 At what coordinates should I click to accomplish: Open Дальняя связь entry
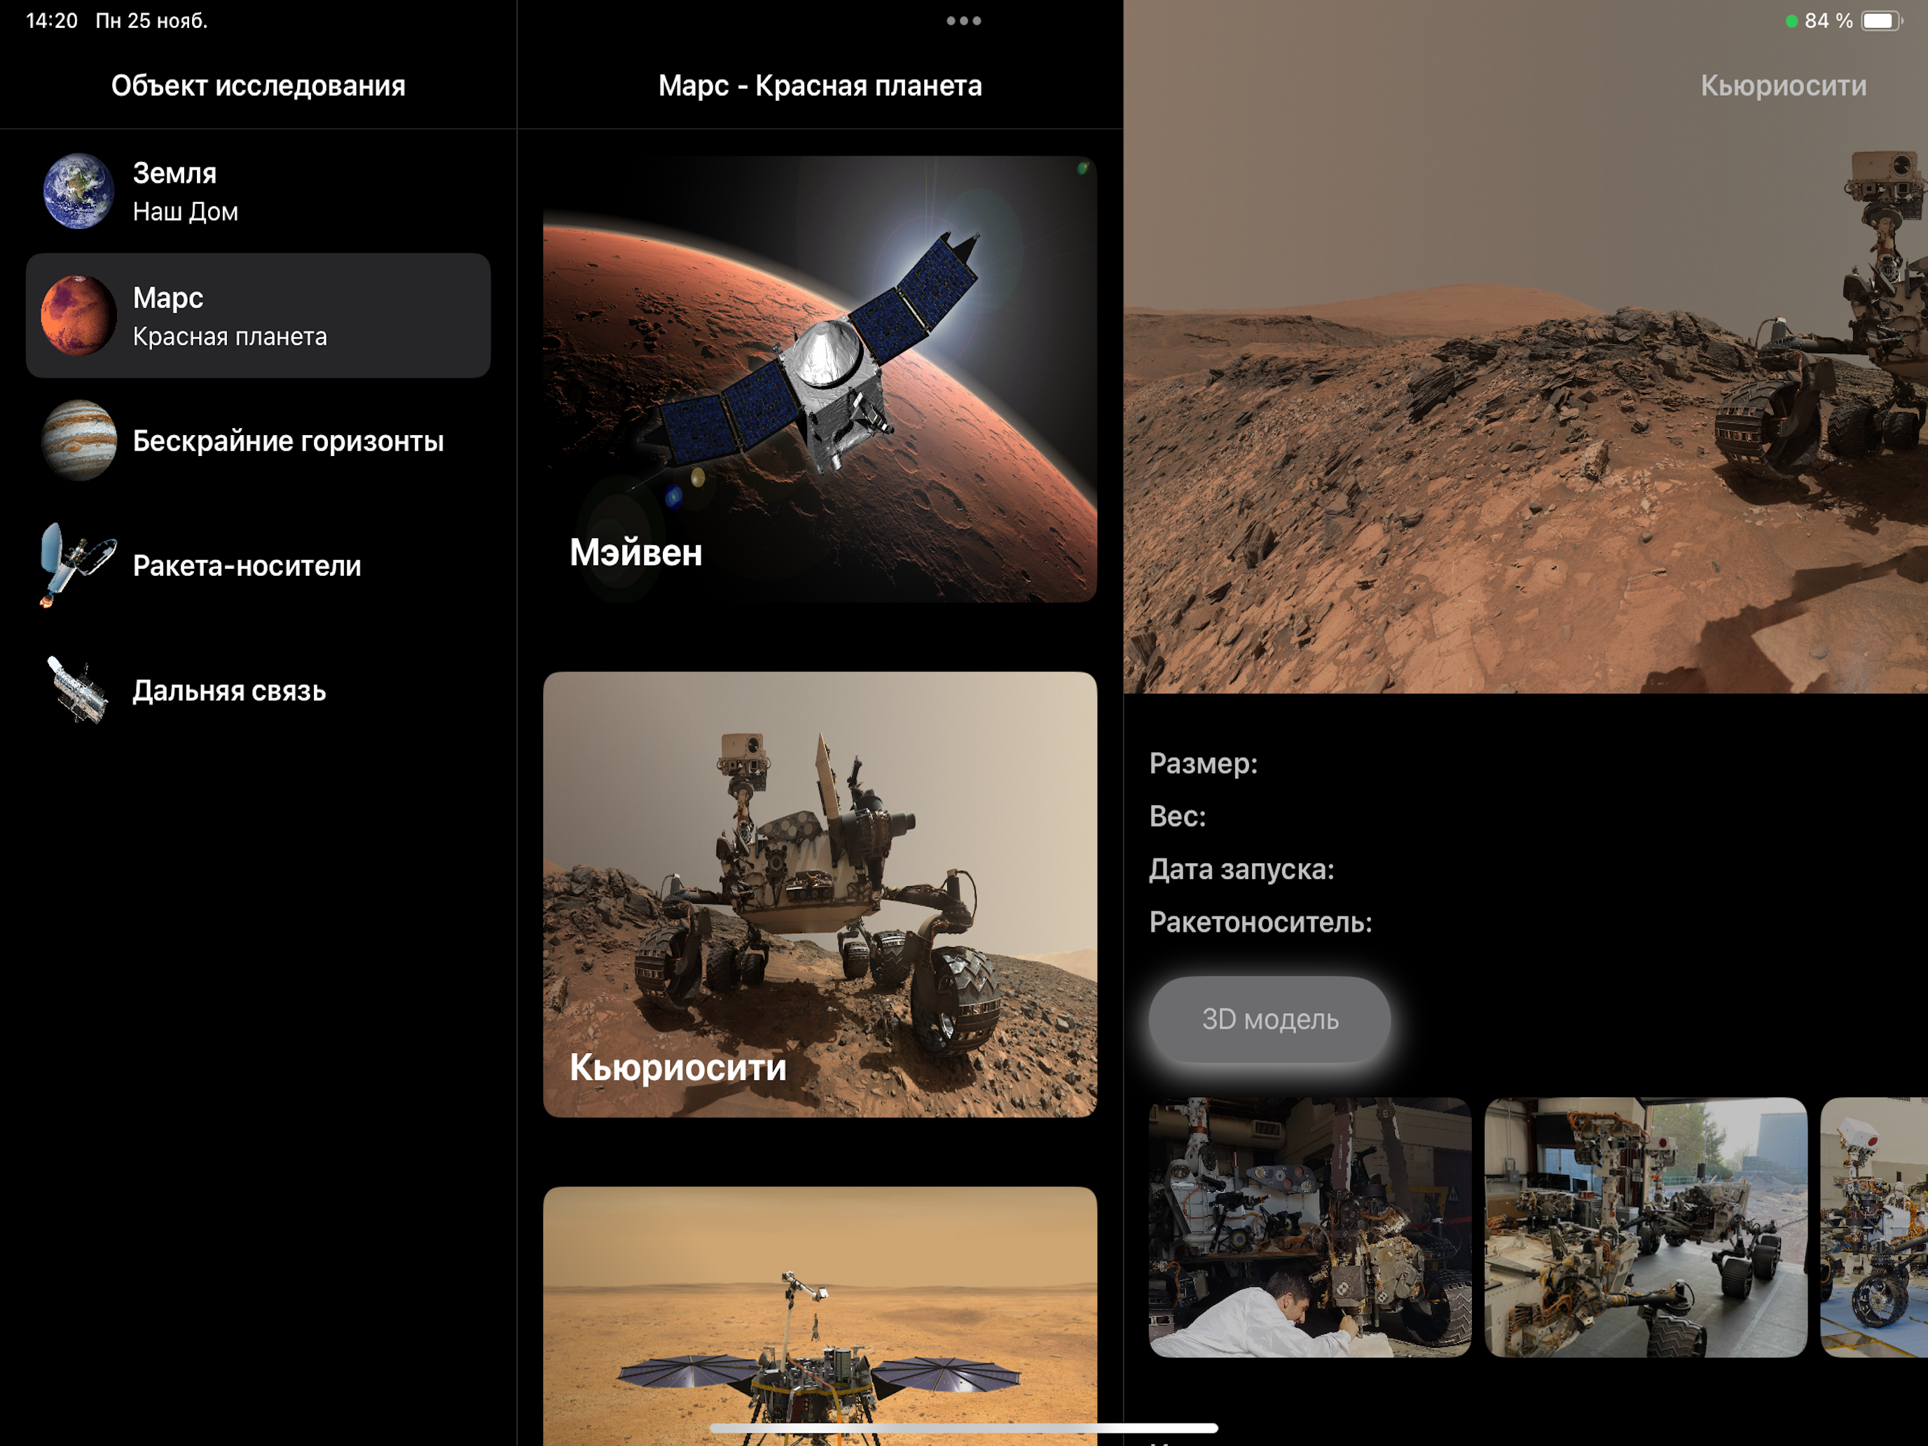[258, 690]
